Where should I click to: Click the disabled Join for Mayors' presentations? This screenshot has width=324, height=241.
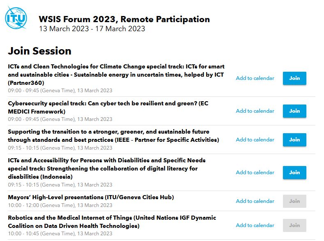pos(294,201)
